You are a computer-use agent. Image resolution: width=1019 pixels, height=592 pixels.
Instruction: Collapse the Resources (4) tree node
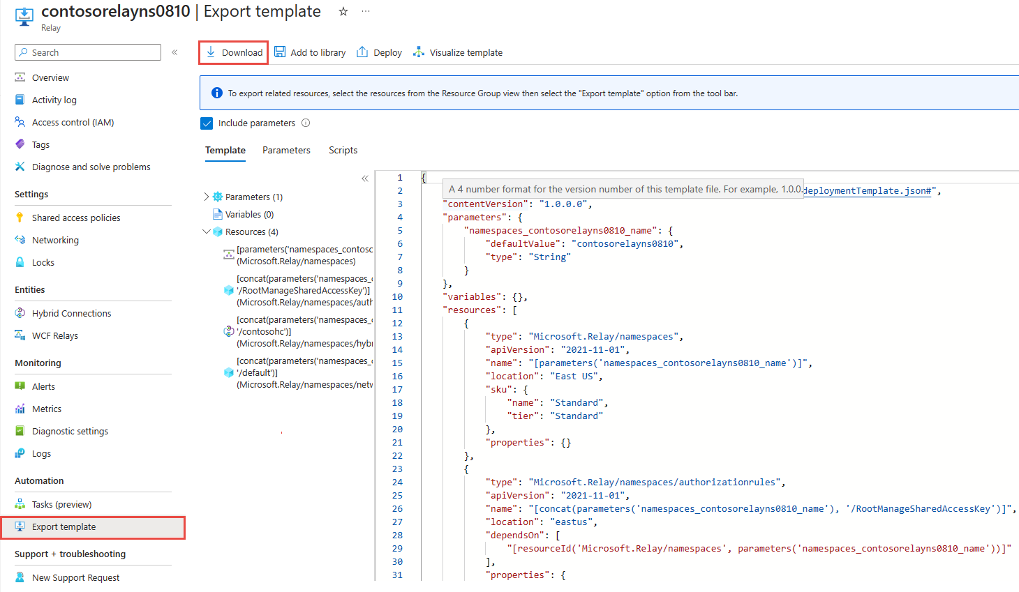[206, 232]
